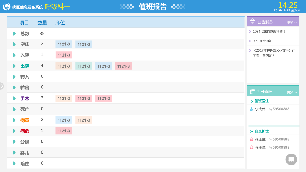Image resolution: width=306 pixels, height=172 pixels.
Task: Expand the 手术 row arrow
Action: pos(14,98)
